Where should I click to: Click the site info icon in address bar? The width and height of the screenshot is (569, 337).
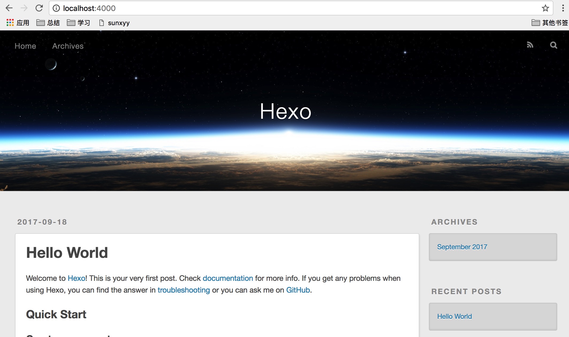(56, 8)
